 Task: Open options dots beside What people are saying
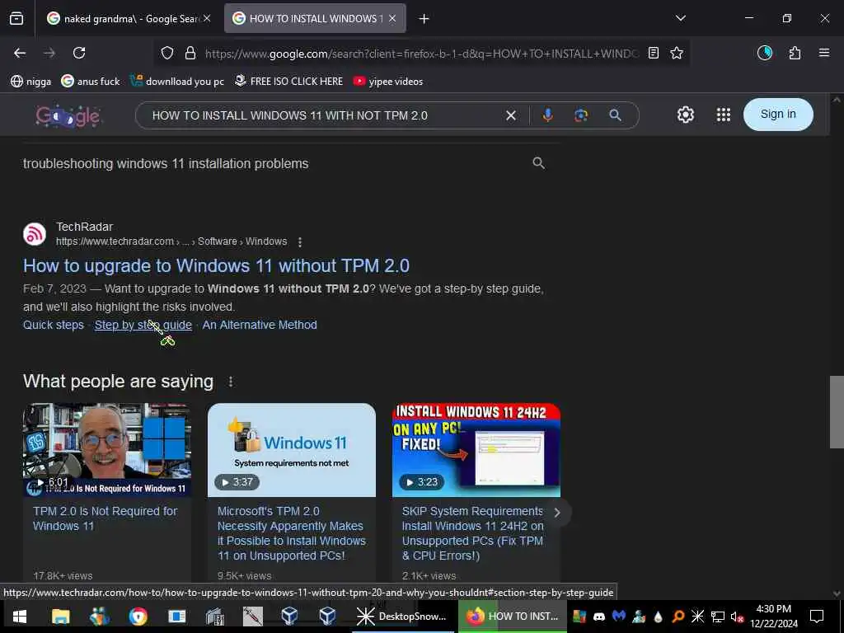[x=231, y=382]
